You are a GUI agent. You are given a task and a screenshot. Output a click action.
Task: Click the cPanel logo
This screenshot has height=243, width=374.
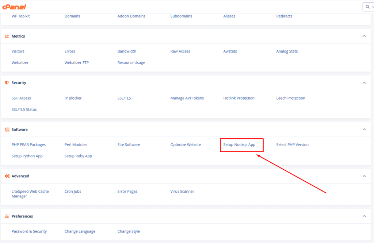pos(14,7)
